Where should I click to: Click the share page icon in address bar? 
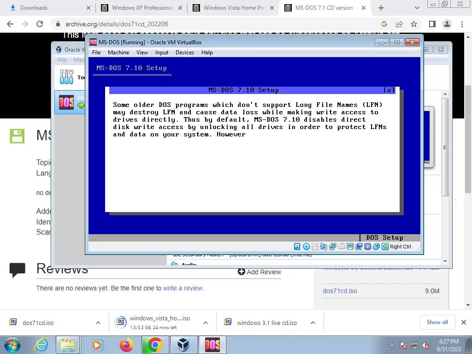point(399,24)
